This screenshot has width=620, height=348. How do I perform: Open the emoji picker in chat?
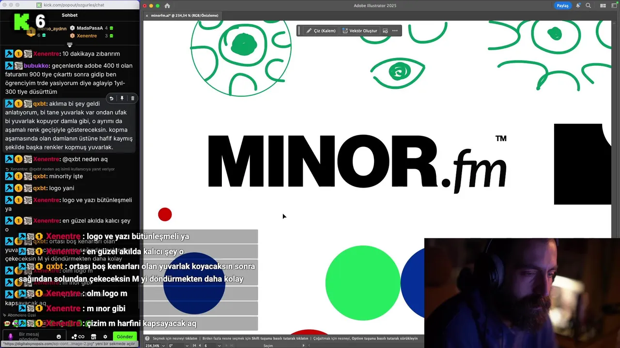click(x=59, y=336)
